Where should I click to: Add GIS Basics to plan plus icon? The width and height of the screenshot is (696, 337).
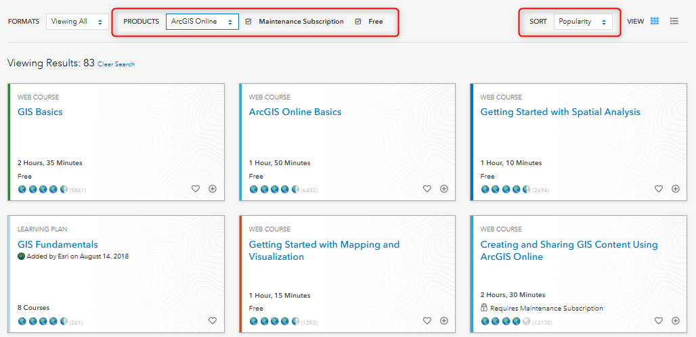click(213, 189)
